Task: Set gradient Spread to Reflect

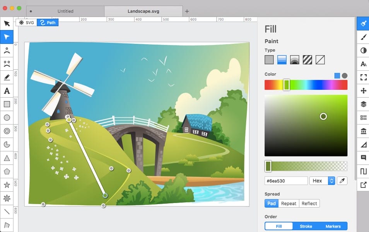Action: [x=310, y=203]
